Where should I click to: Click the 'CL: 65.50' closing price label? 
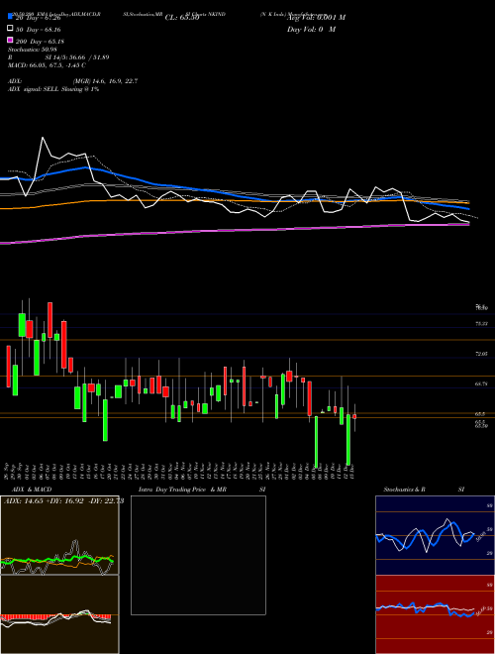[x=182, y=18]
